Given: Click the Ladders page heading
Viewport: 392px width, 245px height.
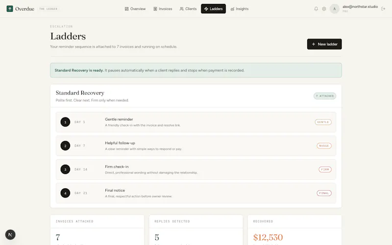Looking at the screenshot, I should click(x=68, y=36).
